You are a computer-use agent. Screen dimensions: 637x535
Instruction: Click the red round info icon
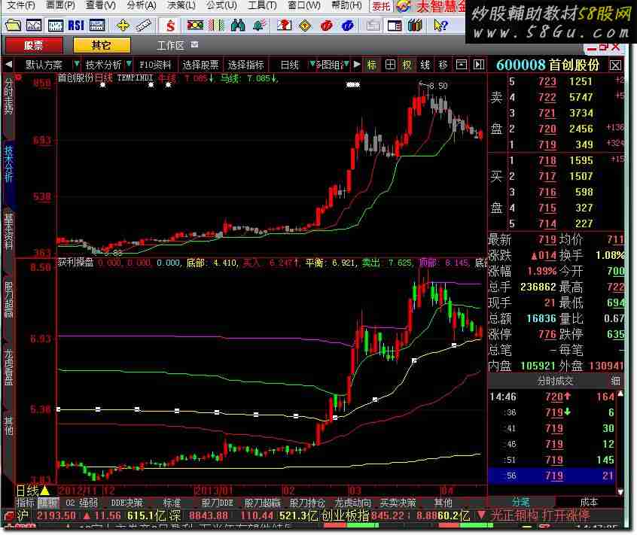(326, 26)
